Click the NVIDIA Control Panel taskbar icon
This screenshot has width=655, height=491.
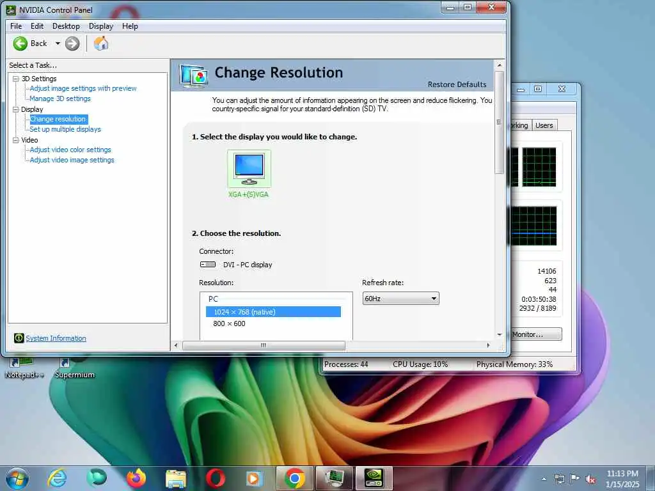(x=374, y=478)
